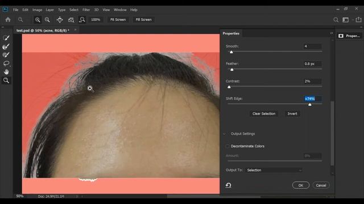Click the Contrast value field 2%
The image size is (364, 204).
click(312, 81)
